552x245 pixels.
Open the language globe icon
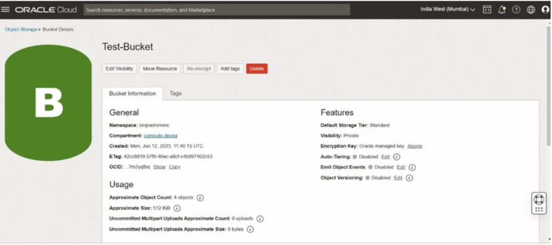pyautogui.click(x=531, y=10)
